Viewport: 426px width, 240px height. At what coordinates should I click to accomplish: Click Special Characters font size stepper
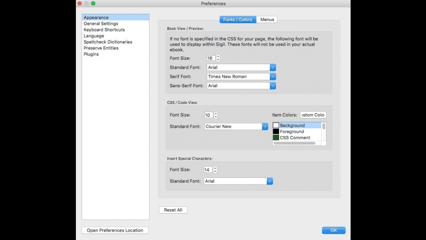point(215,170)
